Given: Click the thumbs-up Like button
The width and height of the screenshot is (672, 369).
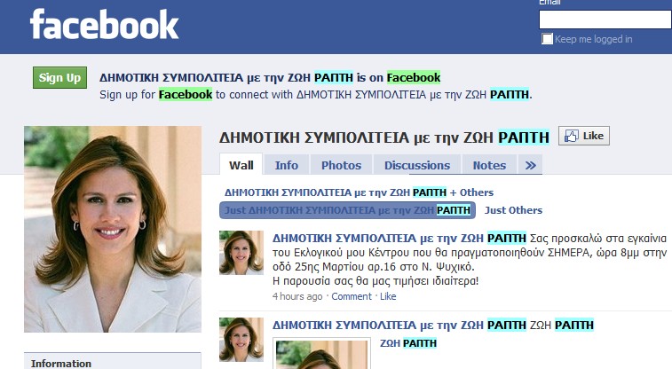Looking at the screenshot, I should coord(583,136).
